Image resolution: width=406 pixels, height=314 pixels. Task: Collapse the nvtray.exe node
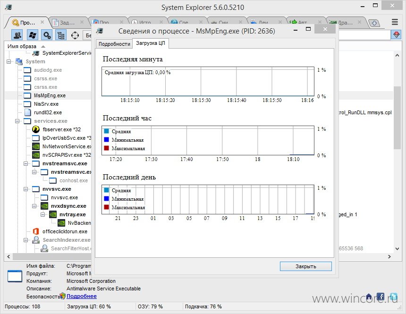tap(43, 214)
